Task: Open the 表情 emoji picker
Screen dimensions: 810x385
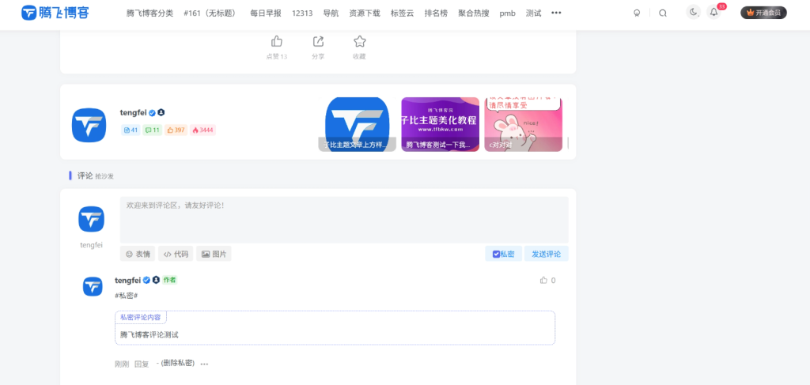Action: 138,254
